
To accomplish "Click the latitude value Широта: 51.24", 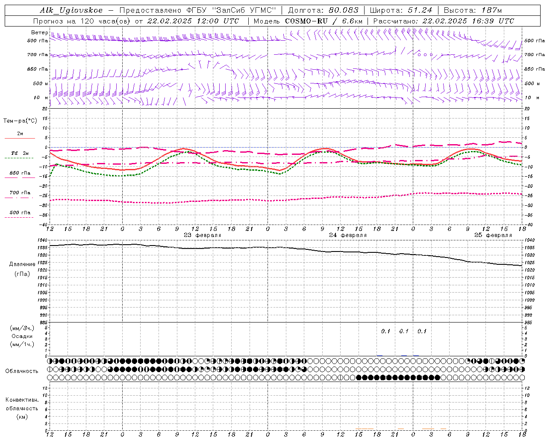I will pyautogui.click(x=401, y=10).
